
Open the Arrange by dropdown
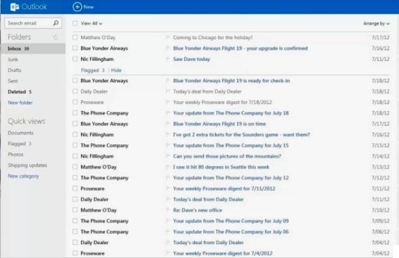tap(376, 24)
